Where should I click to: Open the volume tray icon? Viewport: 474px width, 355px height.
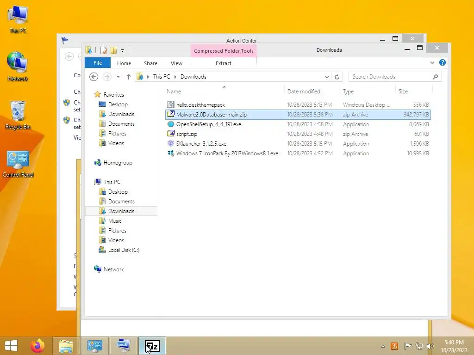[430, 346]
